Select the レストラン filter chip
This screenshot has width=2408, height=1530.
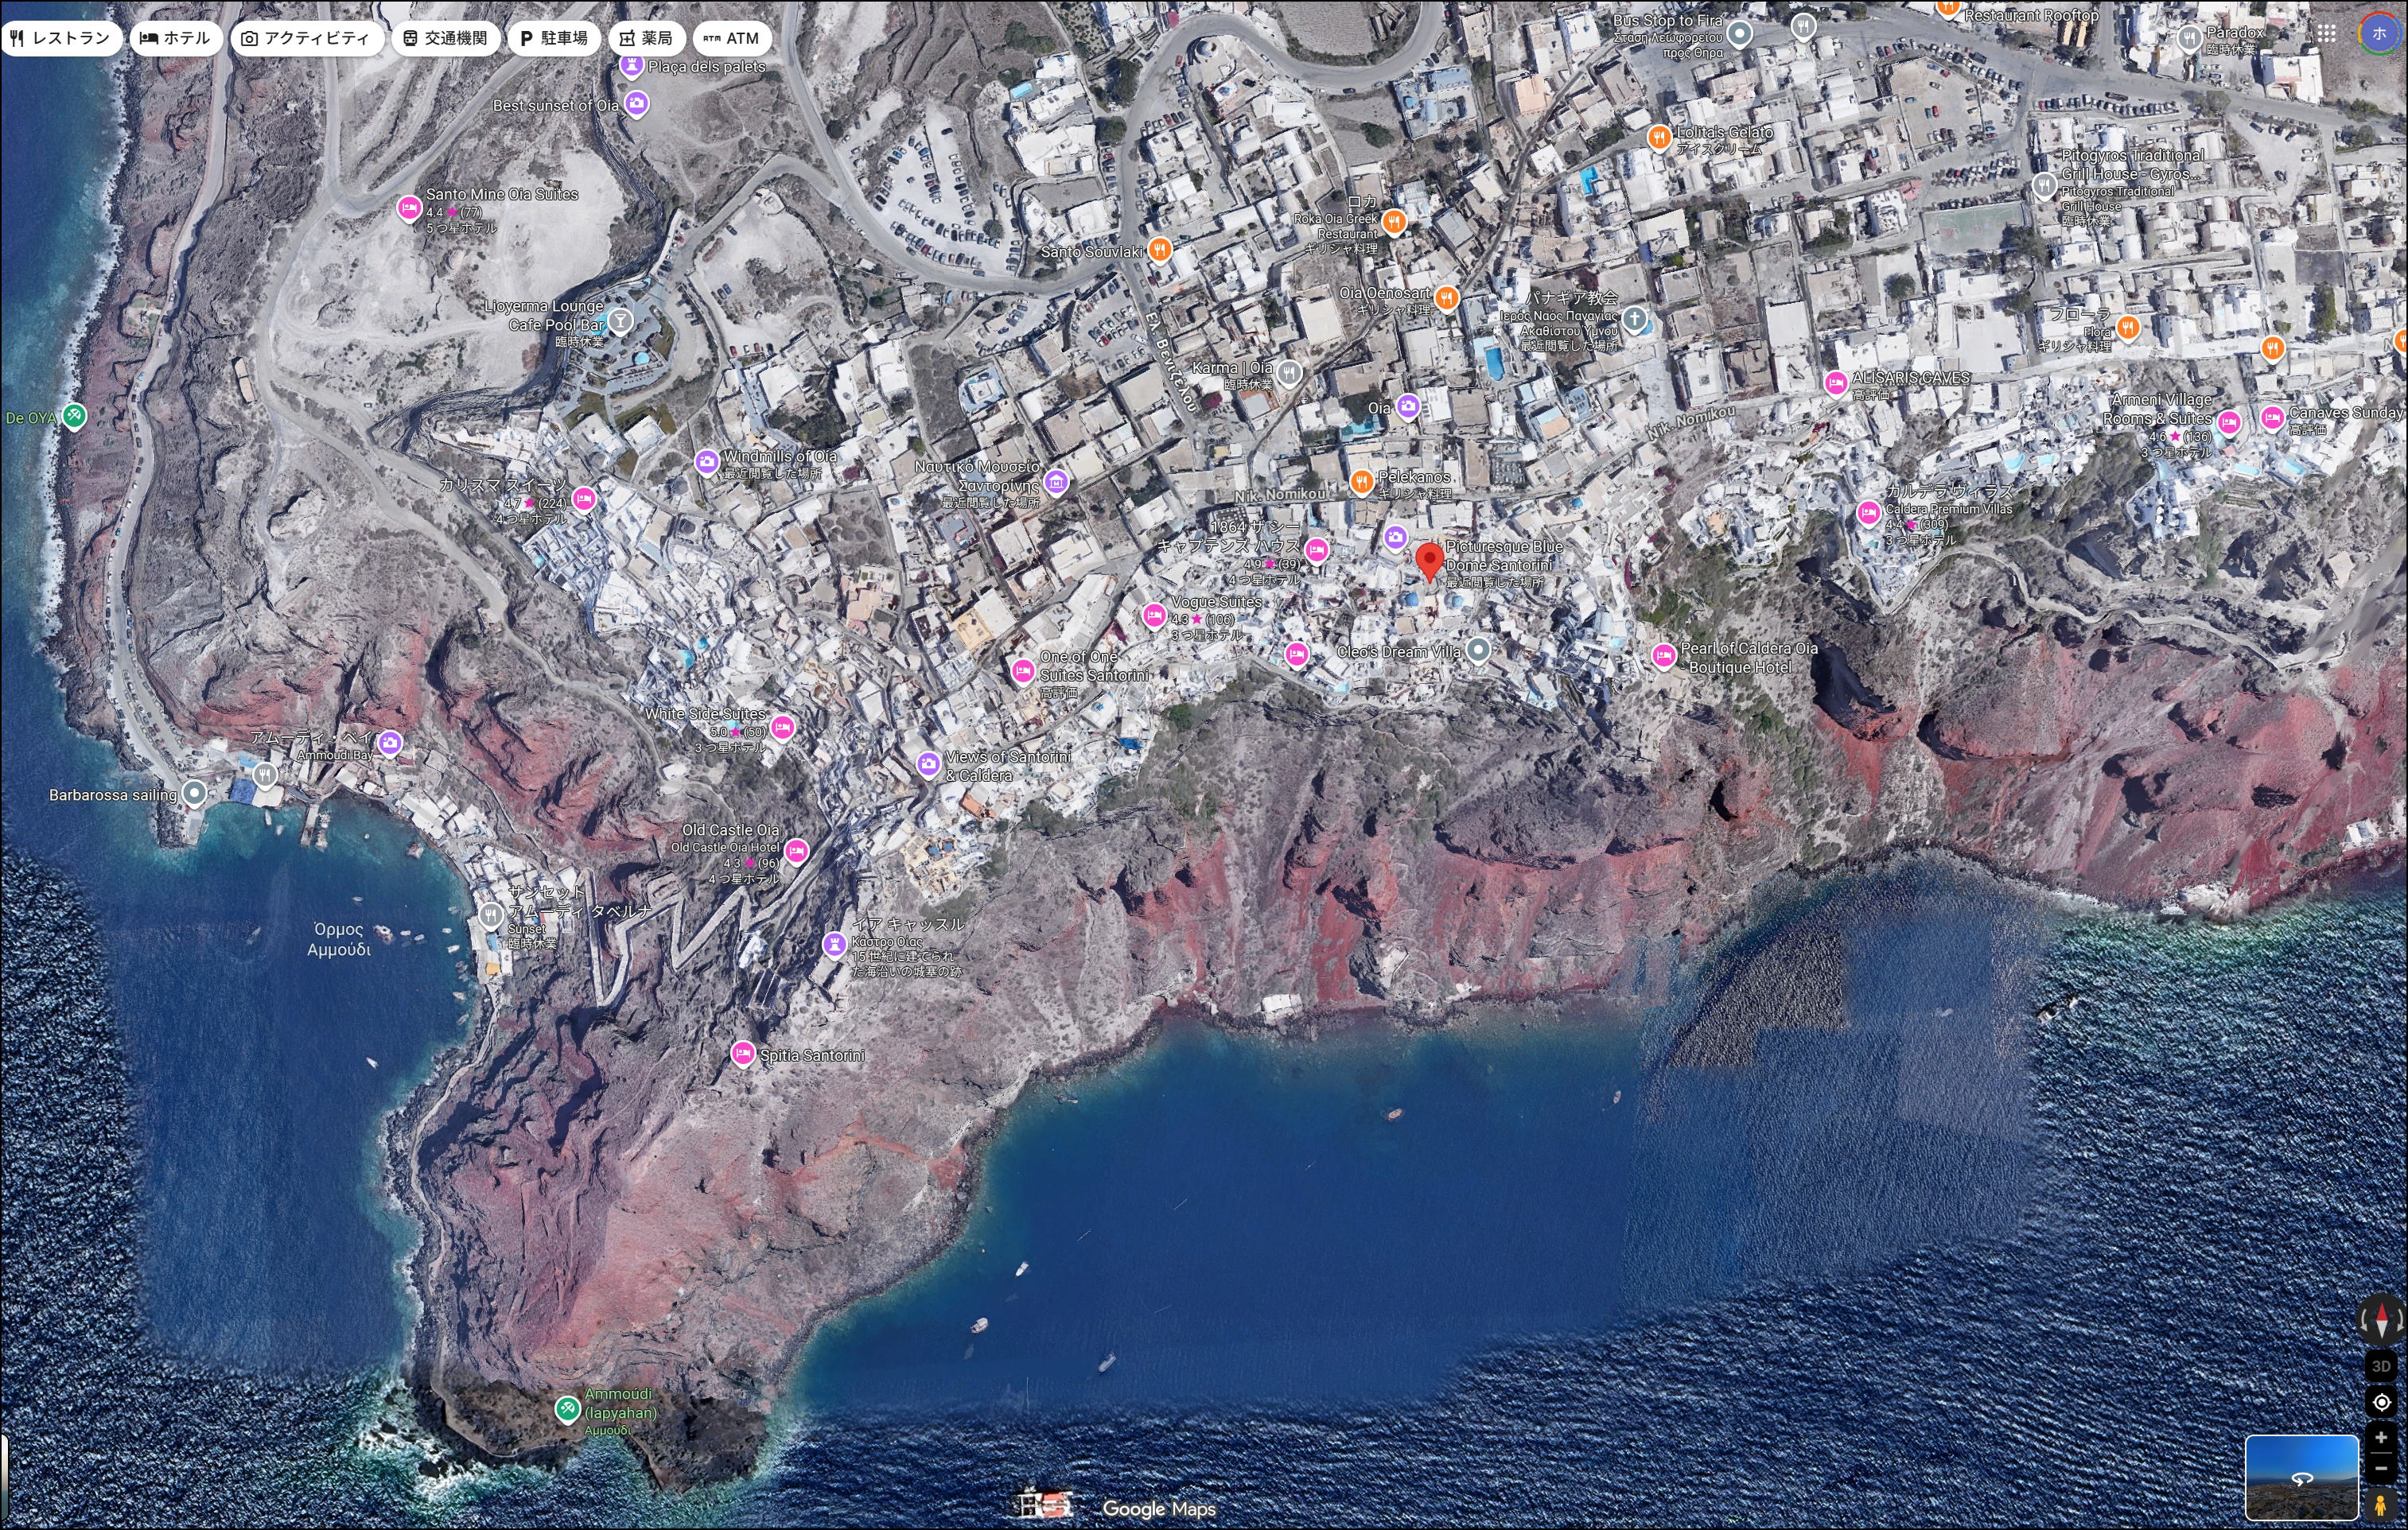click(61, 38)
